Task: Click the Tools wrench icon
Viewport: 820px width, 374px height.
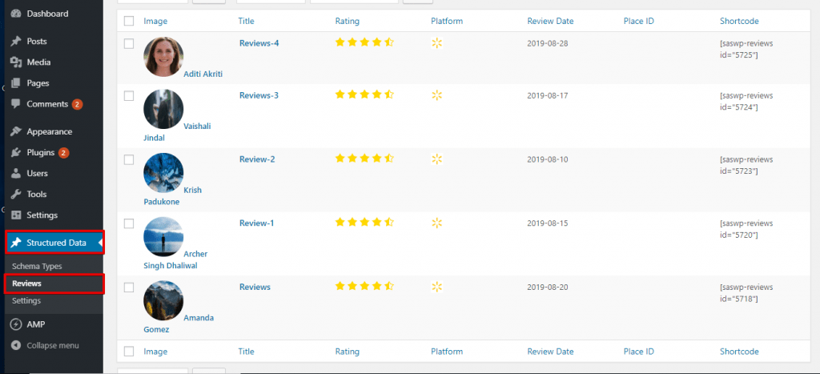Action: pyautogui.click(x=16, y=195)
